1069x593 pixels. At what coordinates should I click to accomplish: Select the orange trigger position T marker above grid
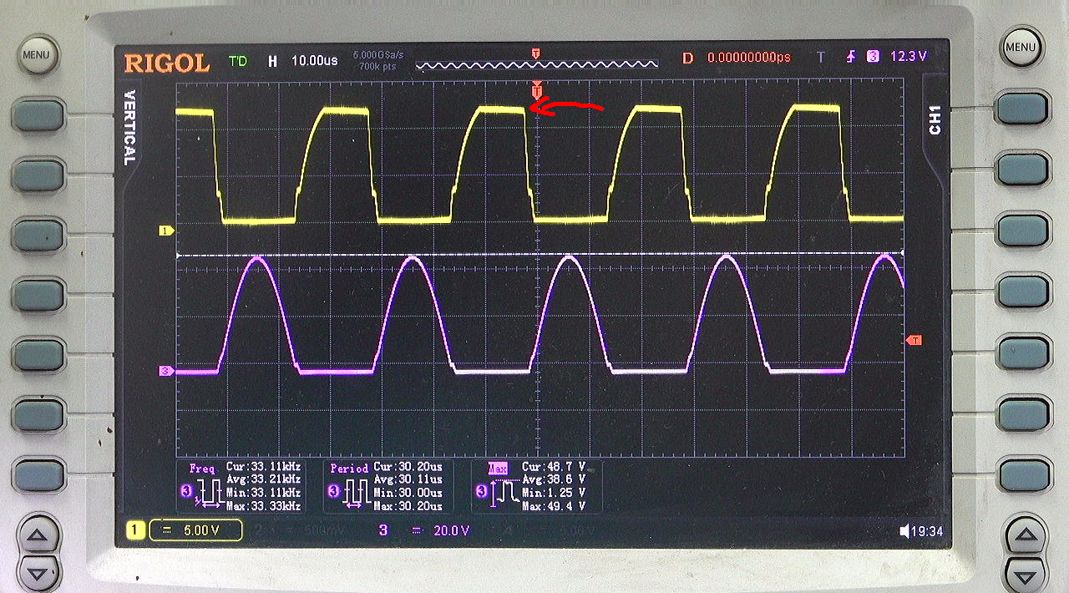click(537, 90)
